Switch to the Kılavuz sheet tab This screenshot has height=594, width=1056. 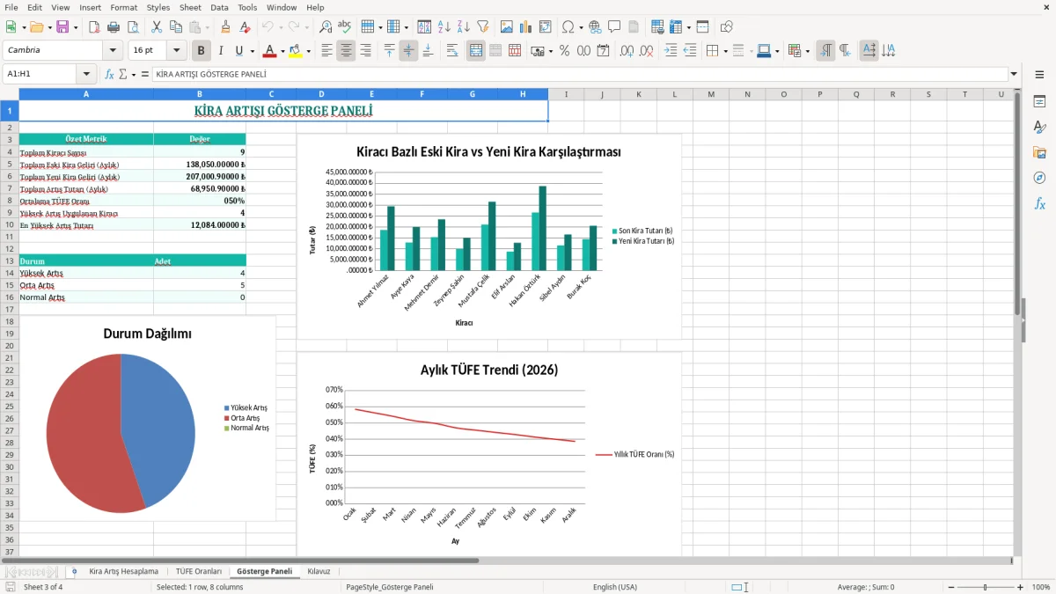[x=319, y=571]
